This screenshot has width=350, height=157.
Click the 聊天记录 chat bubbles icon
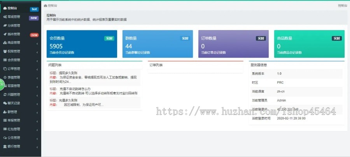[5, 103]
